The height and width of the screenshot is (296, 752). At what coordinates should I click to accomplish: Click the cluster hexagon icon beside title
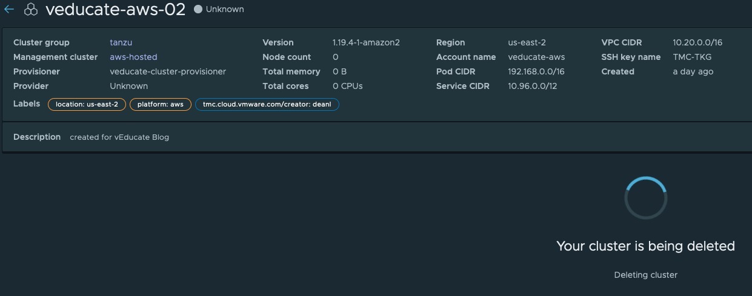point(31,10)
